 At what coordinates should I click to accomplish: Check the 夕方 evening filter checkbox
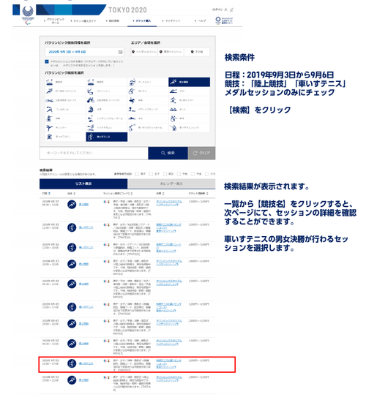[x=207, y=174]
